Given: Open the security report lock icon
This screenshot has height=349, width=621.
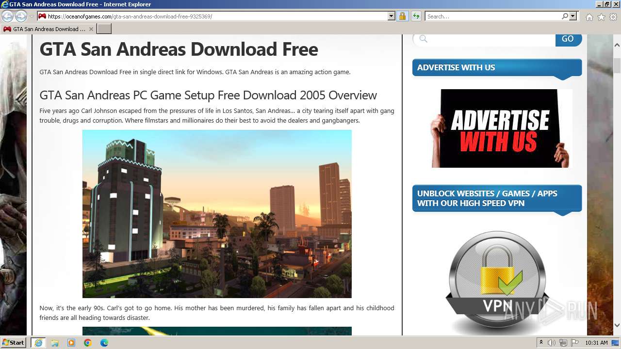Looking at the screenshot, I should coord(402,16).
